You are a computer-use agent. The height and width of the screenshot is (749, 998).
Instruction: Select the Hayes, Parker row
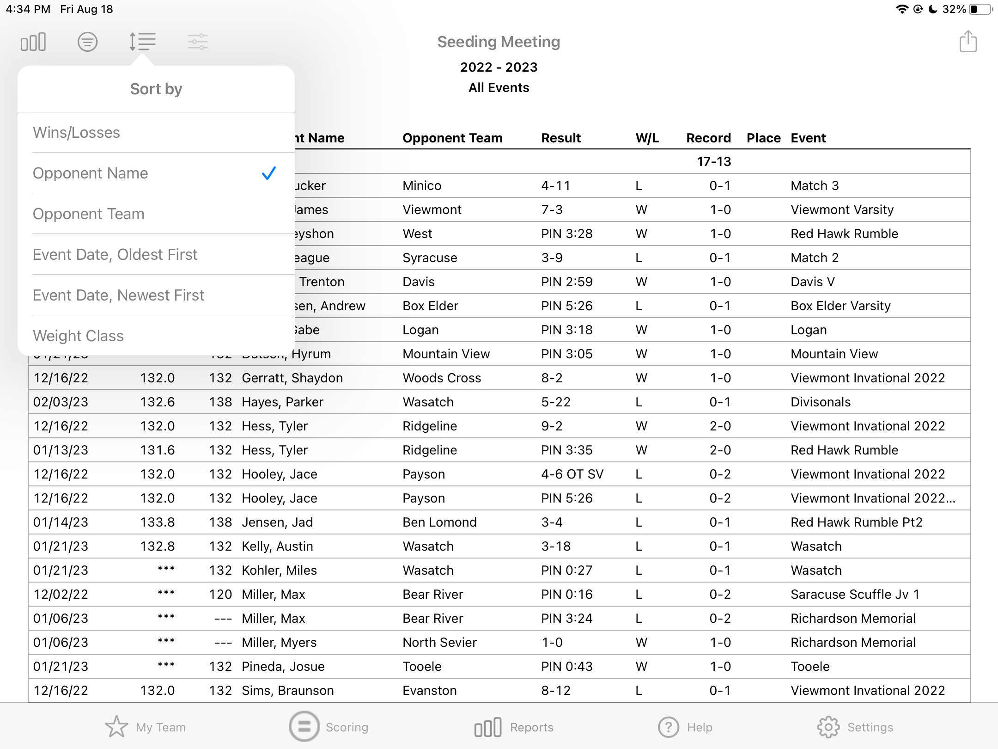pos(499,402)
